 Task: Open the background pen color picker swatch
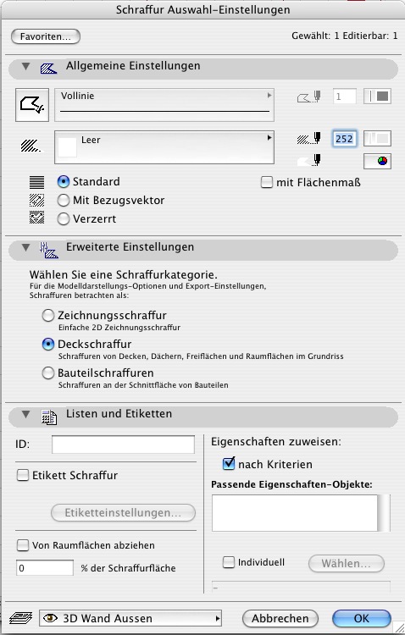(x=377, y=161)
